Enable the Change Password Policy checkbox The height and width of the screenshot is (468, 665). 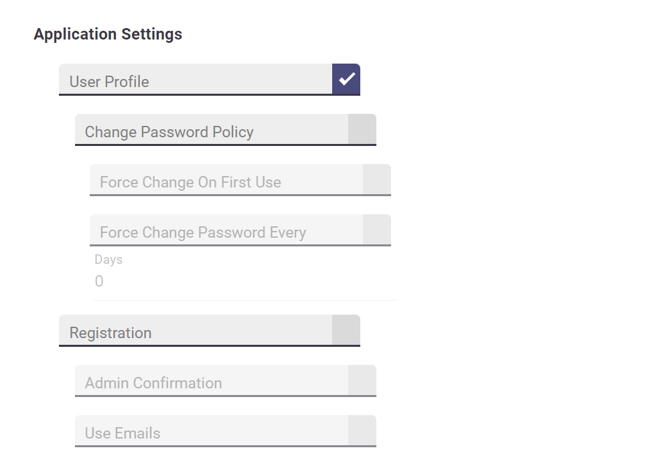point(362,129)
